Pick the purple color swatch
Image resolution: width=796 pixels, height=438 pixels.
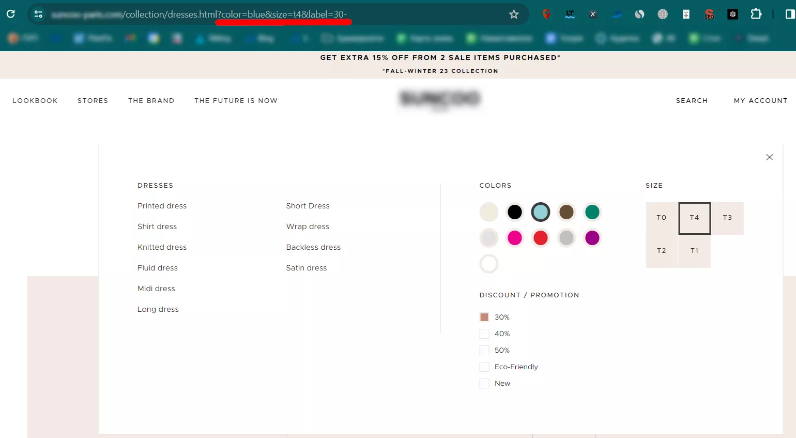point(592,238)
